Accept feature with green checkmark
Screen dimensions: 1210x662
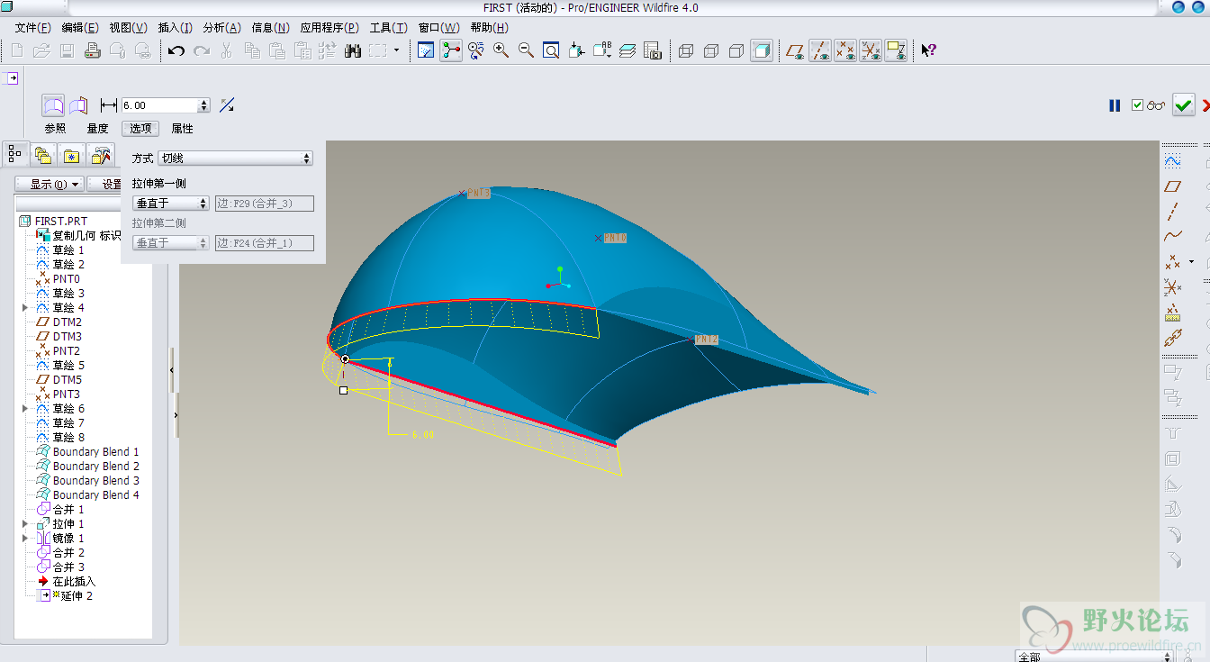(1183, 105)
